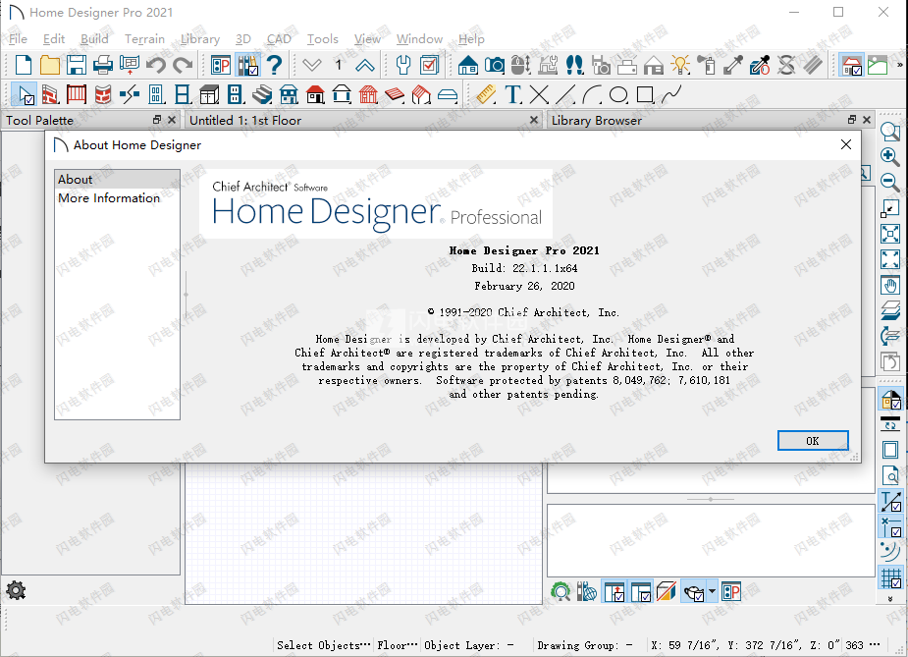Toggle library preview teapot checkbox

coord(694,592)
